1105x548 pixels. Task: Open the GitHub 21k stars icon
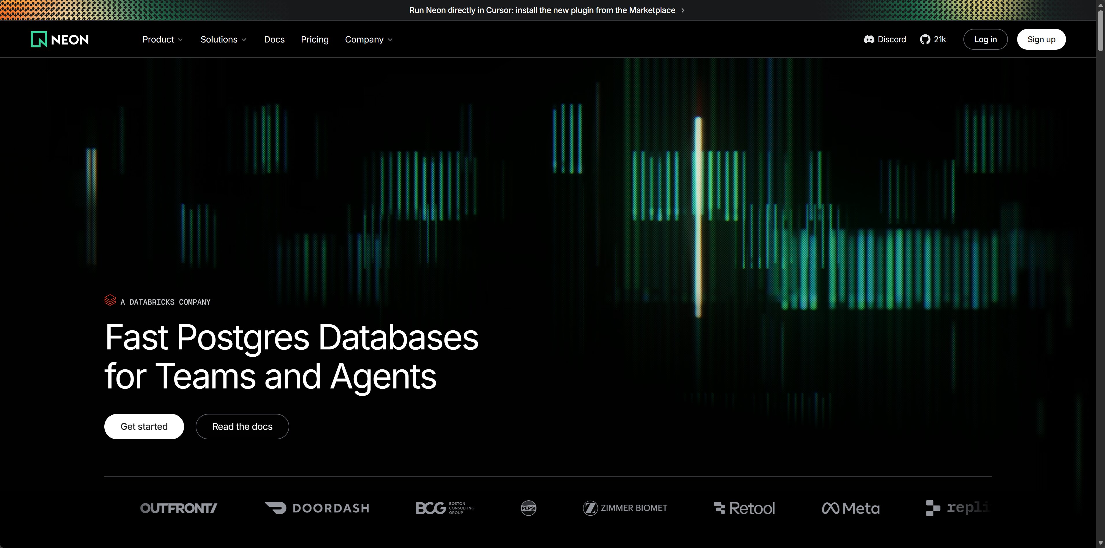(925, 40)
